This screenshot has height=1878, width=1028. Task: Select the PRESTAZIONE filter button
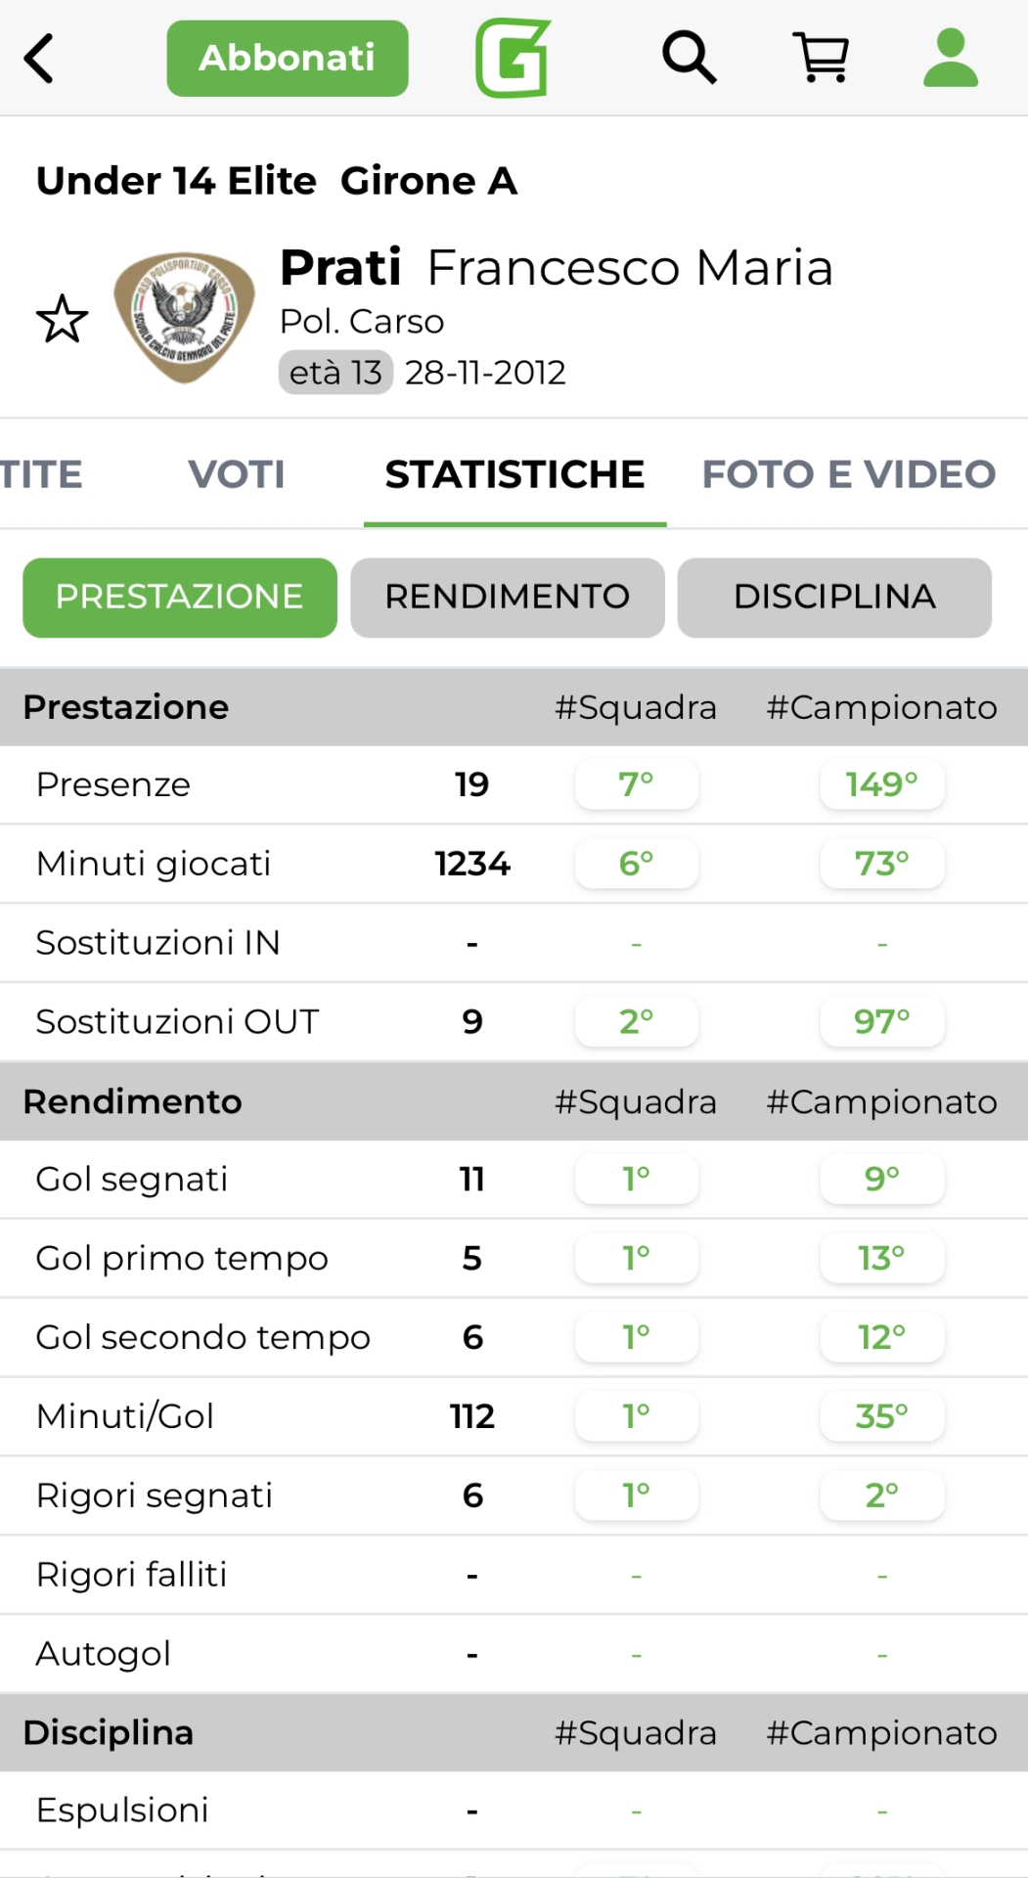(x=180, y=598)
